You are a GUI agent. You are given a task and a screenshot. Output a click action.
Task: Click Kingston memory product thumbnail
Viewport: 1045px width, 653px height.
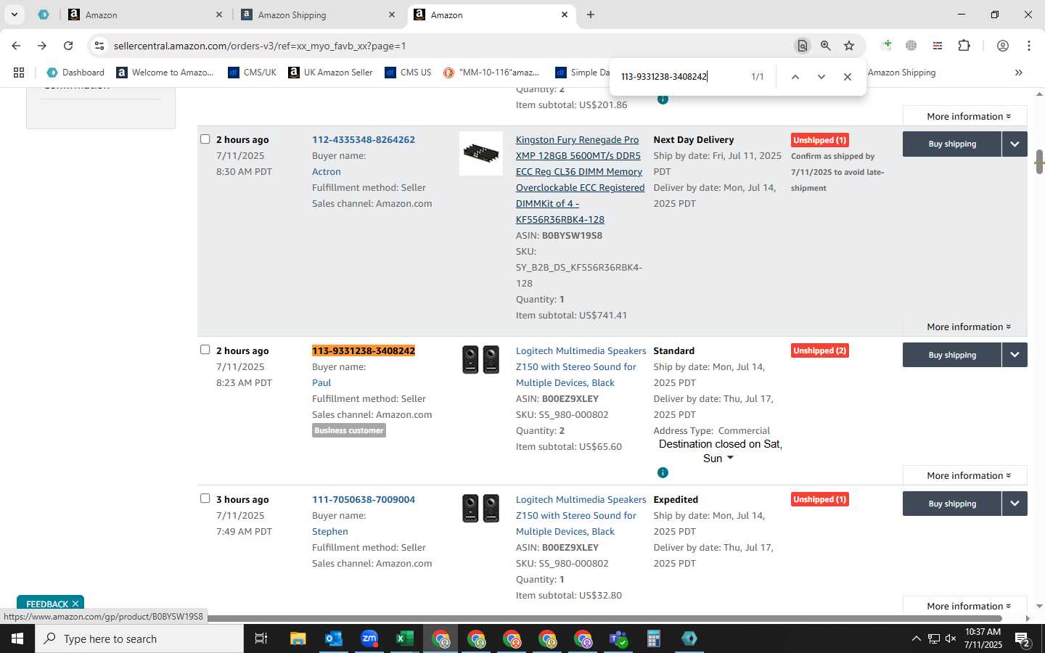pyautogui.click(x=481, y=153)
